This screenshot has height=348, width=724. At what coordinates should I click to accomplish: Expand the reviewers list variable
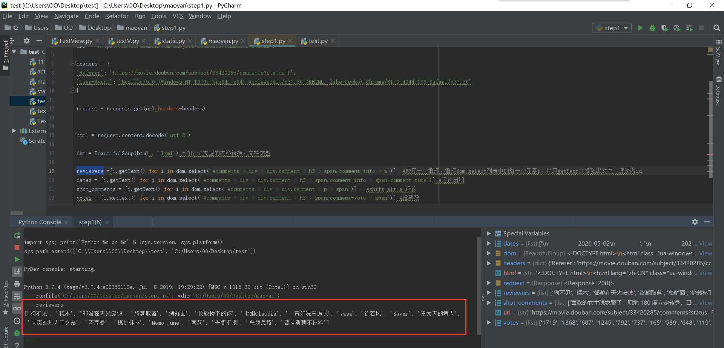[489, 293]
